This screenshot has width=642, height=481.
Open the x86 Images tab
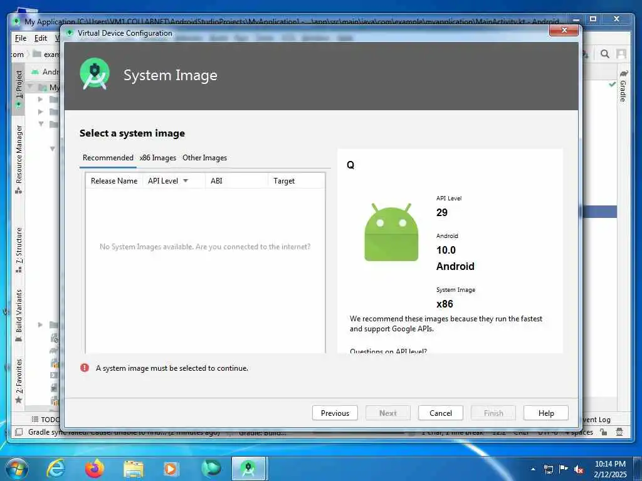[157, 158]
